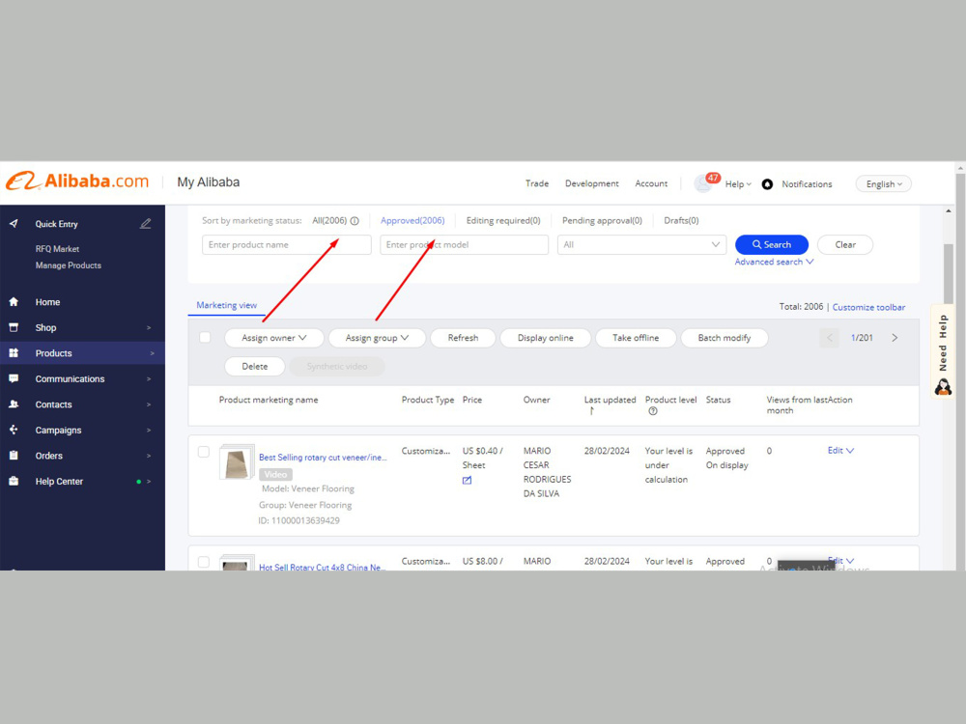
Task: Go to previous page arrow beside 1/201
Action: coord(829,337)
